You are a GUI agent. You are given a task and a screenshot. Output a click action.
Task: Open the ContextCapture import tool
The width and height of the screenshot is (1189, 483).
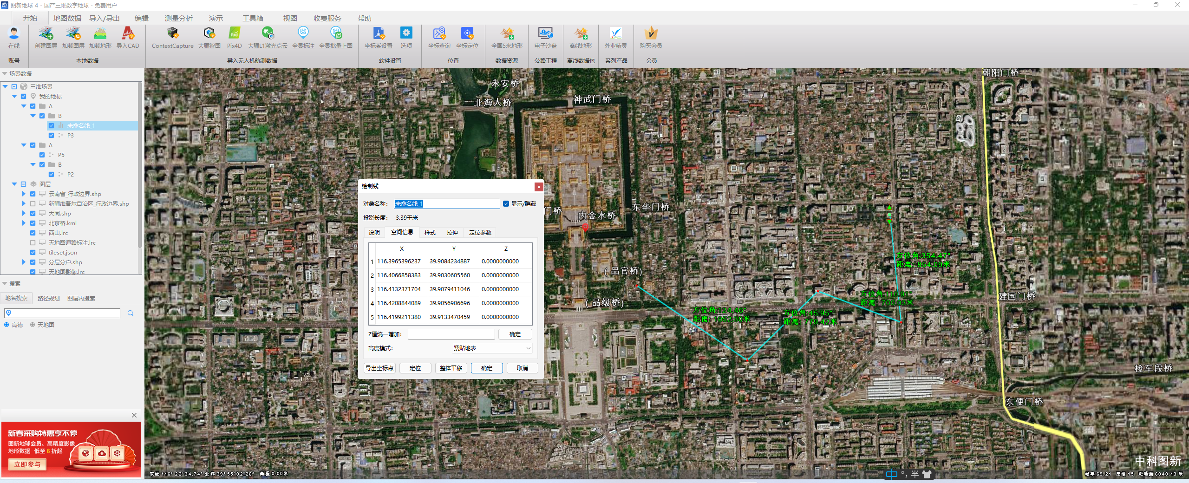click(x=172, y=33)
